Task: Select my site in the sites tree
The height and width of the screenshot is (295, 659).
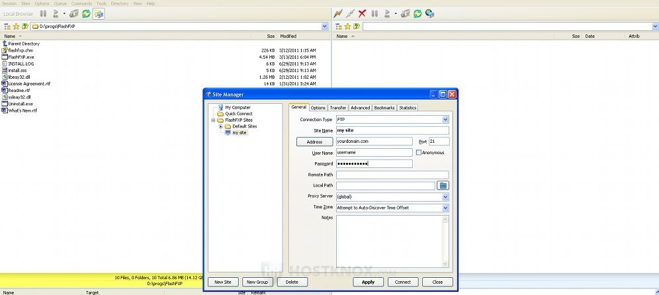Action: (x=240, y=133)
